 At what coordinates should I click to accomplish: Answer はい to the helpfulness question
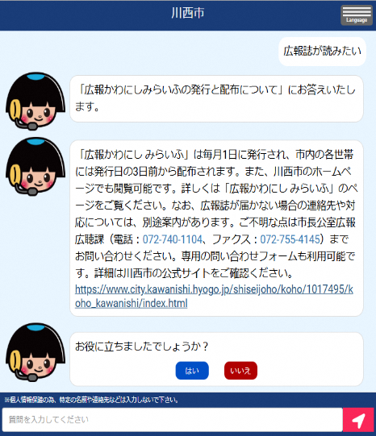click(192, 371)
